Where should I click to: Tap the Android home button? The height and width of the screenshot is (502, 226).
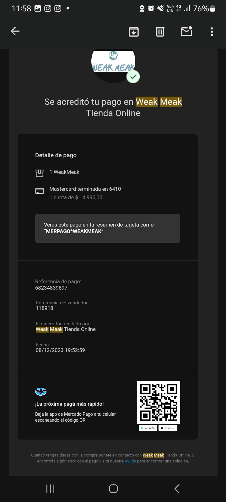click(x=113, y=489)
